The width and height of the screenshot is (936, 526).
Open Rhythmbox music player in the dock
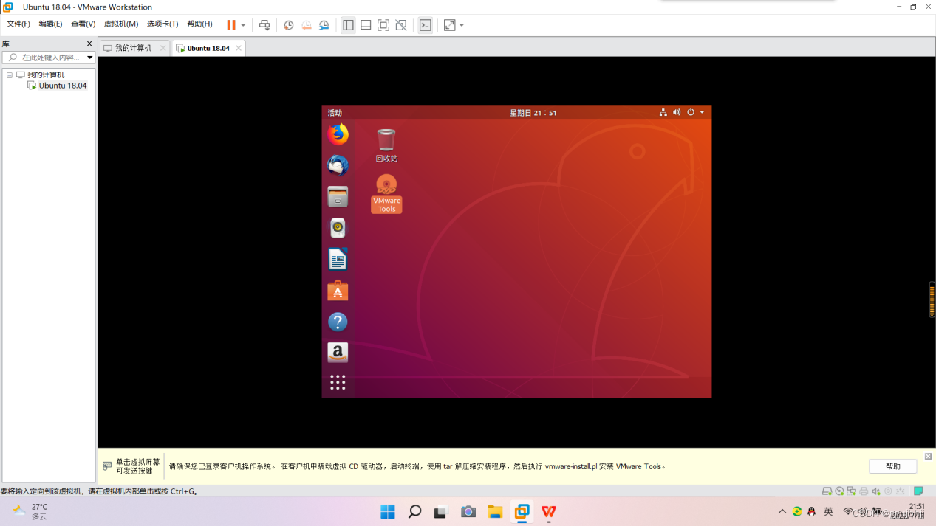[x=338, y=228]
